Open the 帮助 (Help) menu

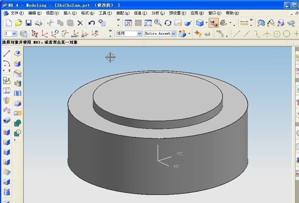(x=232, y=13)
